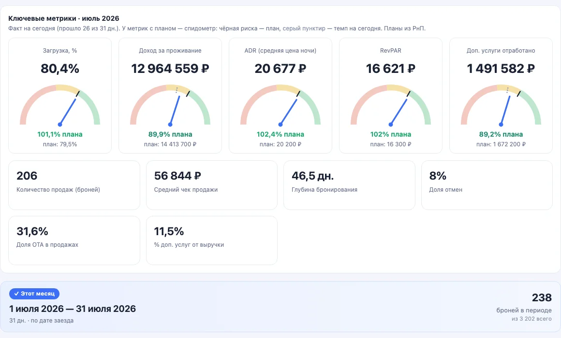The width and height of the screenshot is (561, 338).
Task: Select the Доход за проживание gauge
Action: point(170,105)
